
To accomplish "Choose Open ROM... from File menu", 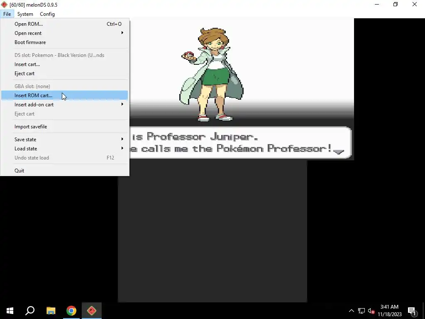I will 64,24.
